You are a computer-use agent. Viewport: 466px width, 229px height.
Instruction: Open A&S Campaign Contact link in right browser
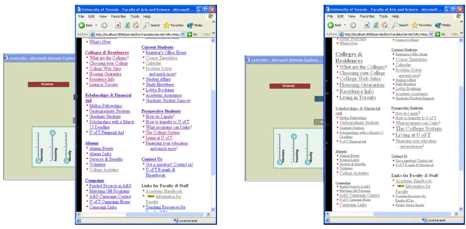[x=359, y=195]
